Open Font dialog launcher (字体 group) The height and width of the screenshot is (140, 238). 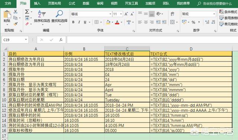(x=134, y=31)
